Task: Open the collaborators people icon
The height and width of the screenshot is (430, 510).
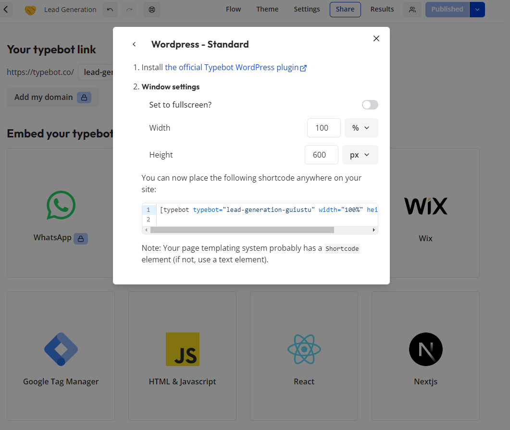Action: coord(412,10)
